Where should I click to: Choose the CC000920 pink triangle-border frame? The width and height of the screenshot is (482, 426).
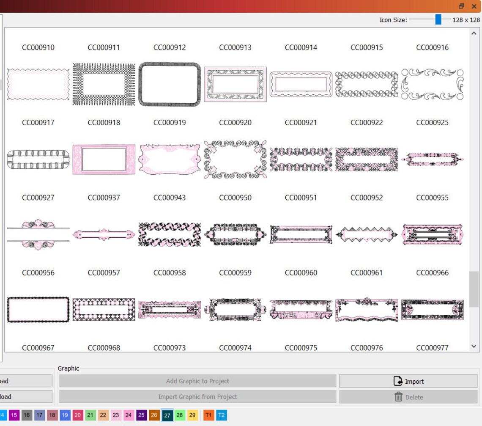236,84
